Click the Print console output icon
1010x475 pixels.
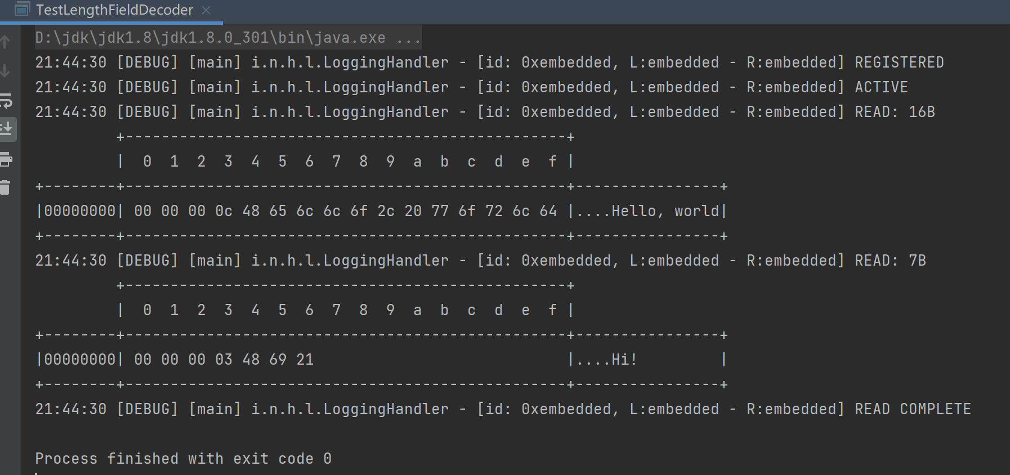tap(6, 159)
